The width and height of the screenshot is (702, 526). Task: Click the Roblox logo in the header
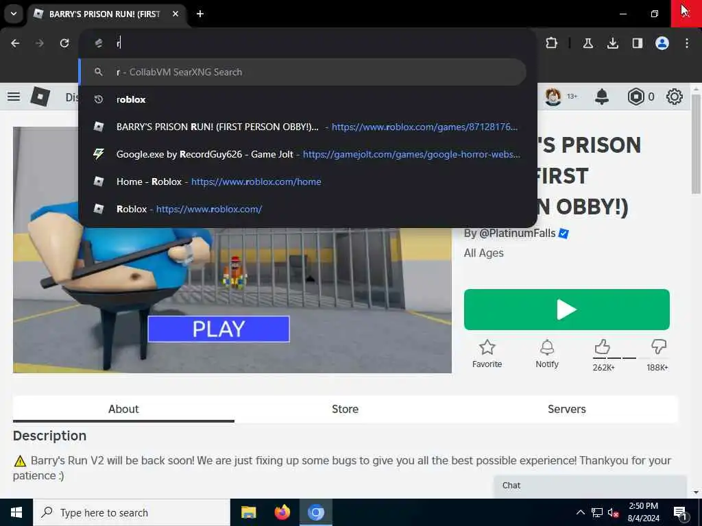click(x=40, y=96)
